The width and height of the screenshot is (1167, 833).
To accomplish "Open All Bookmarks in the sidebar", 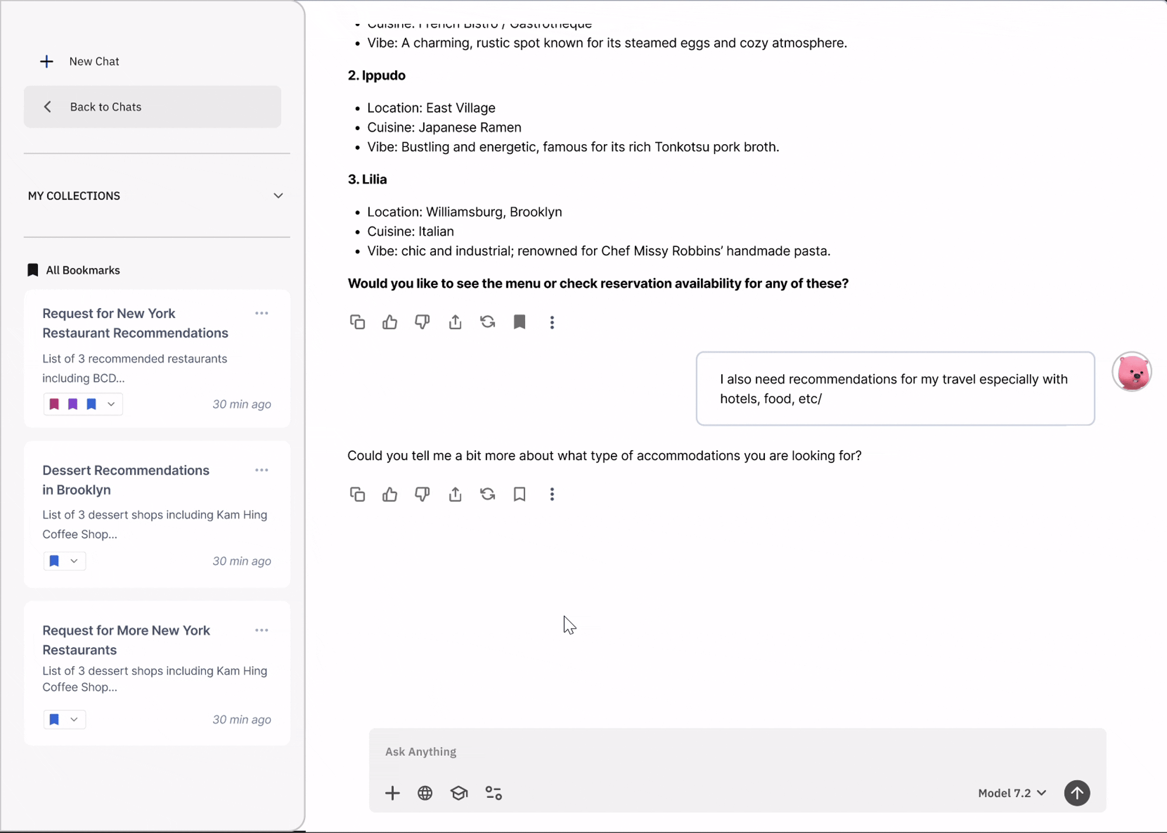I will coord(82,270).
